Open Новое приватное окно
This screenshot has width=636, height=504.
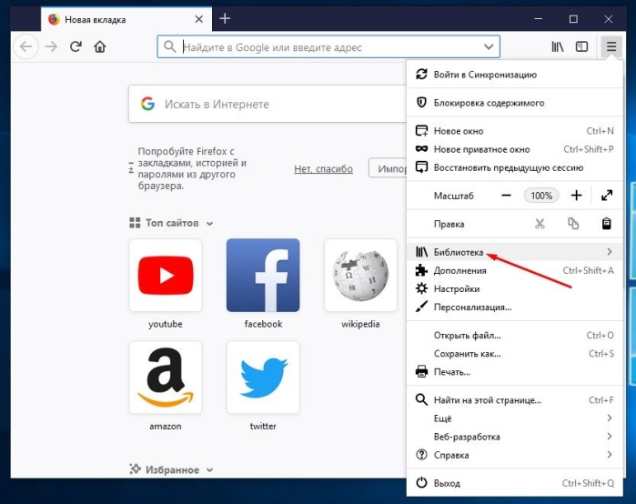click(515, 149)
